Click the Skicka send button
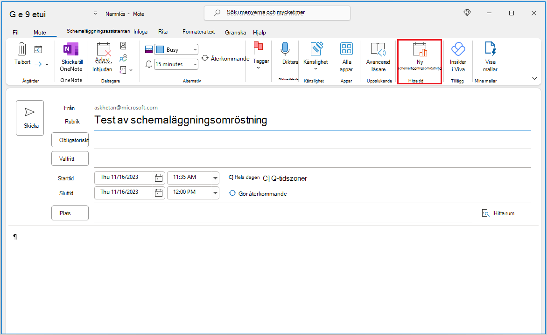 point(30,118)
